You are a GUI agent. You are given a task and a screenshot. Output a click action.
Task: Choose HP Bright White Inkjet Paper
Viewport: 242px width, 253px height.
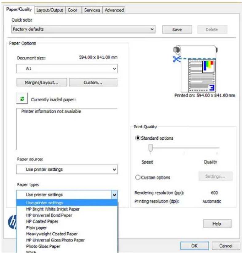point(67,209)
